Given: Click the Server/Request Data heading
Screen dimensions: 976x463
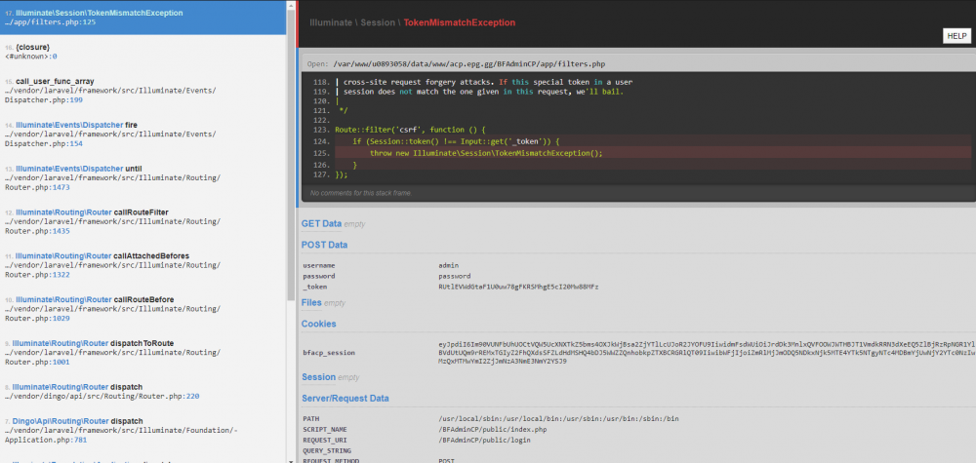Looking at the screenshot, I should click(346, 398).
